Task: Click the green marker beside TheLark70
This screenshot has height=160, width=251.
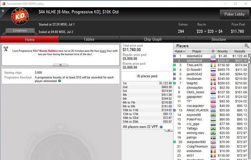Action: [x=175, y=65]
